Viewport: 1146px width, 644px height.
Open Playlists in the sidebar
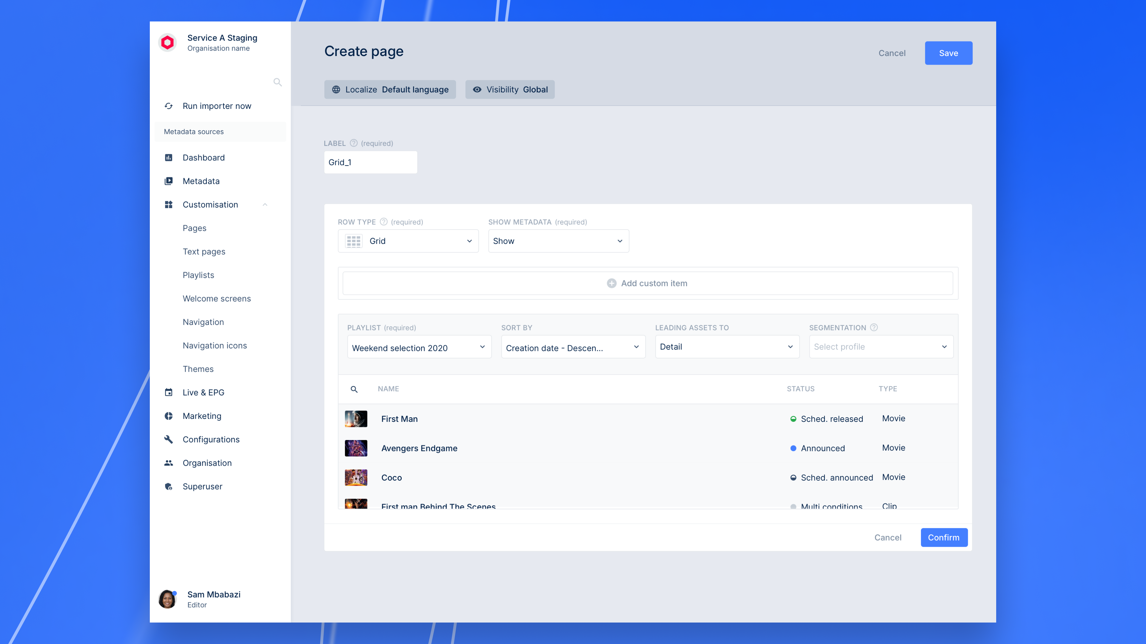pos(198,275)
